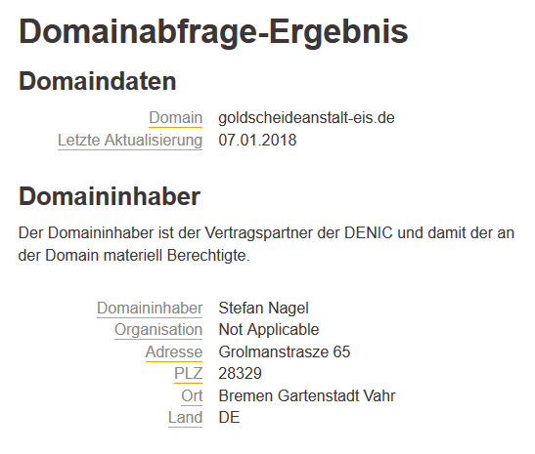Screen dimensions: 535x454
Task: Click the Domaindaten section heading
Action: coord(98,81)
